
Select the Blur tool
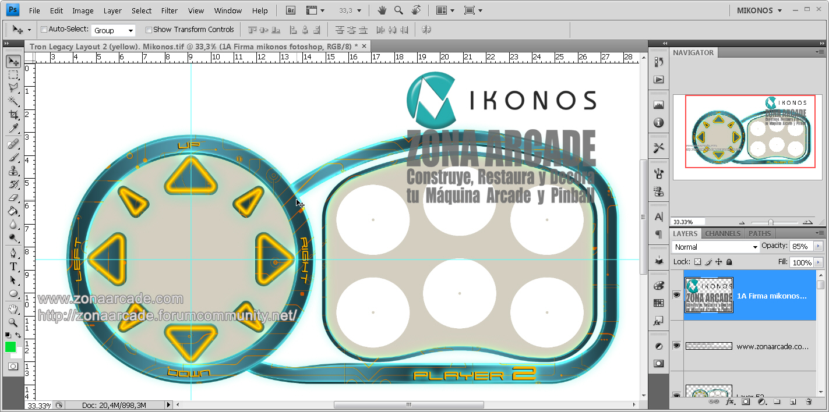[x=13, y=225]
